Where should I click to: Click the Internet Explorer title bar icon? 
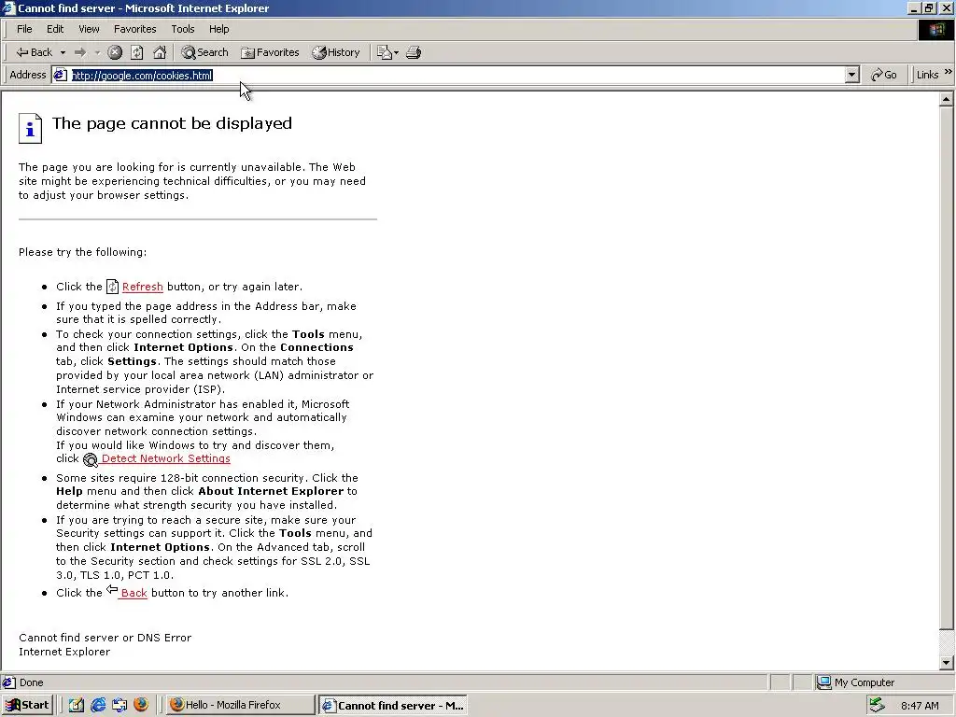[8, 7]
